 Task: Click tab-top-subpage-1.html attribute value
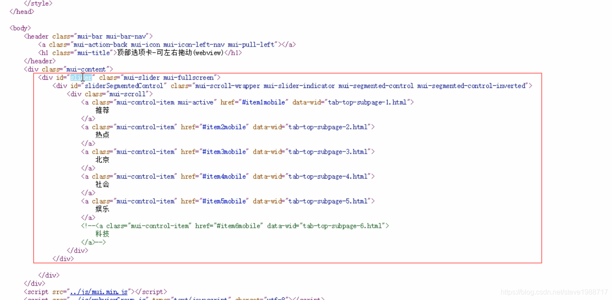point(368,102)
